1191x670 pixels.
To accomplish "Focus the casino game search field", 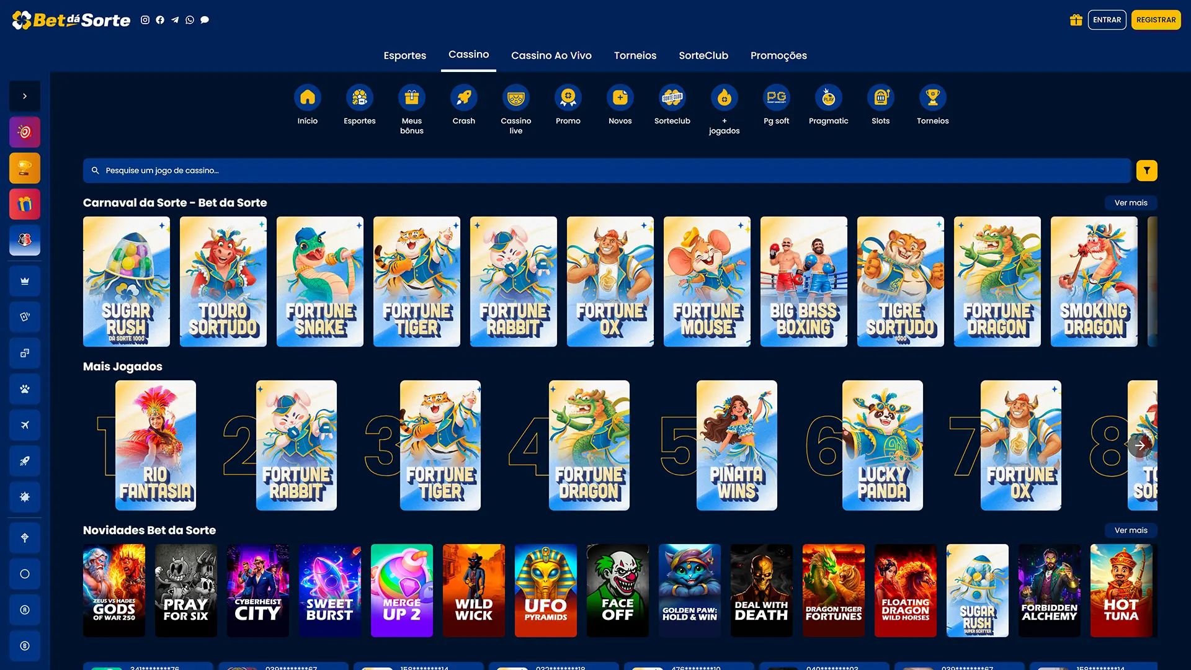I will (x=607, y=171).
